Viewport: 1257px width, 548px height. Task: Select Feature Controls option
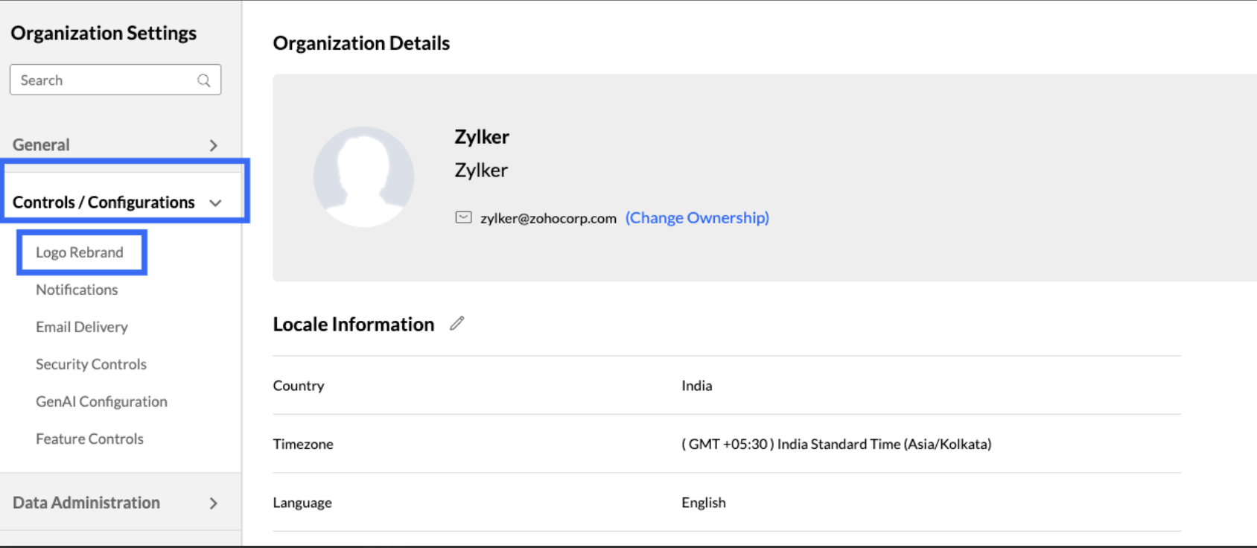point(89,439)
